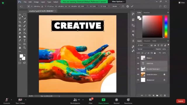This screenshot has height=105, width=187.
Task: Select the Rectangular Marquee tool
Action: 25,15
